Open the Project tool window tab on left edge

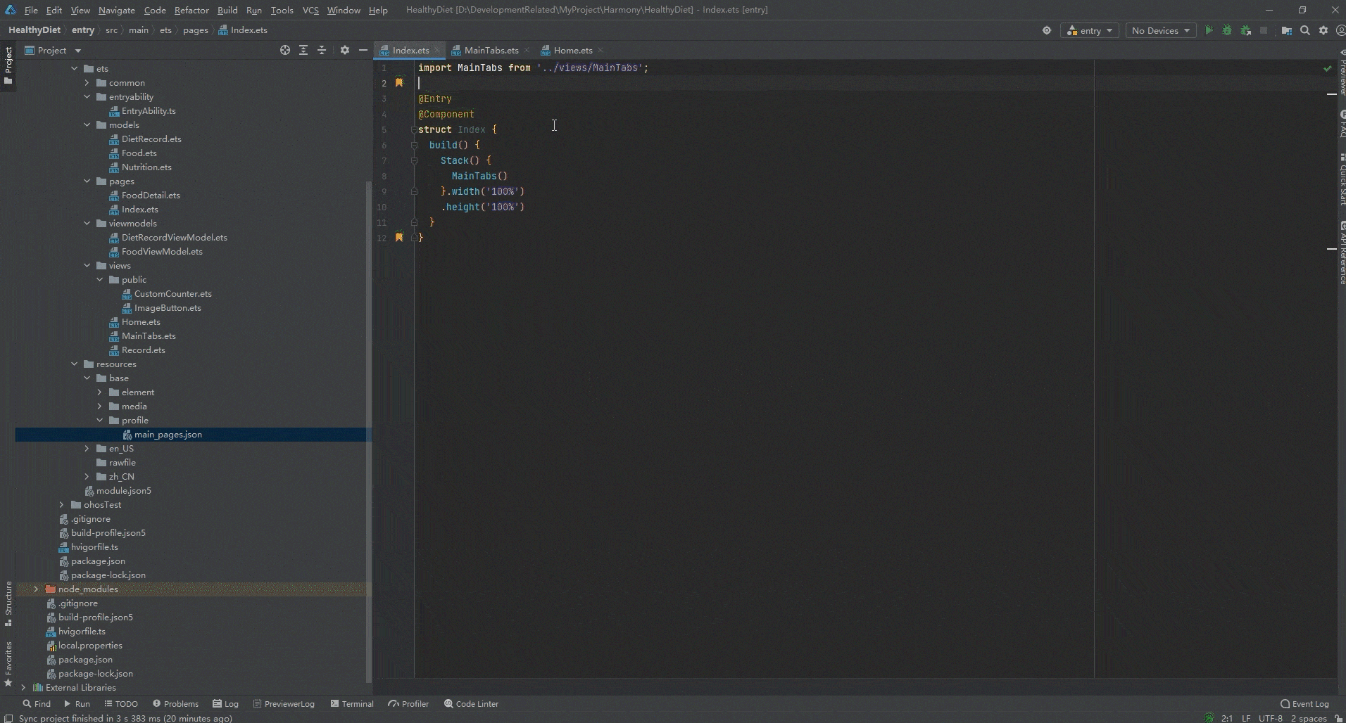pos(8,65)
